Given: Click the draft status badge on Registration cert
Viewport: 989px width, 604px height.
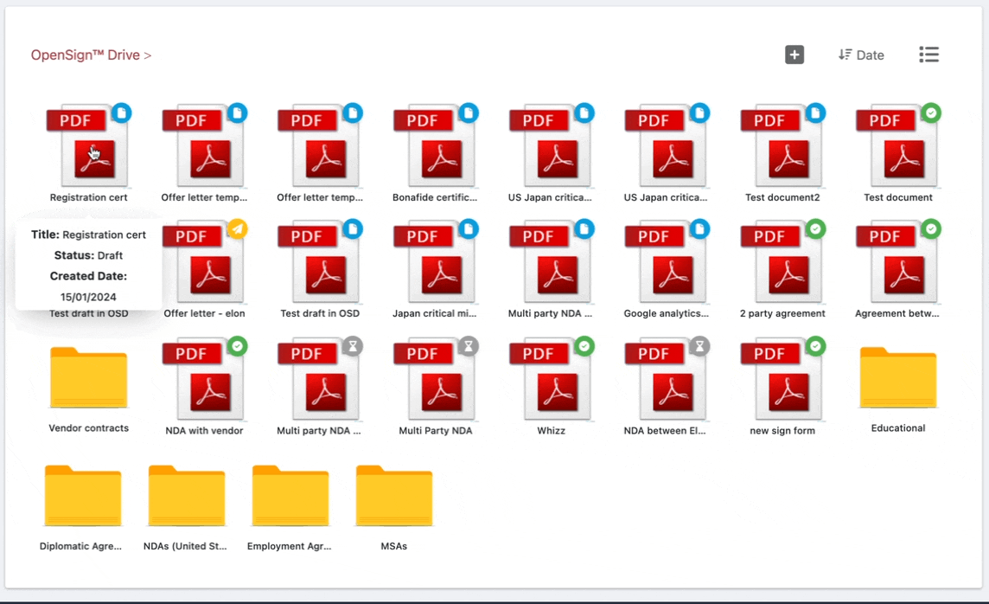Looking at the screenshot, I should (x=122, y=113).
